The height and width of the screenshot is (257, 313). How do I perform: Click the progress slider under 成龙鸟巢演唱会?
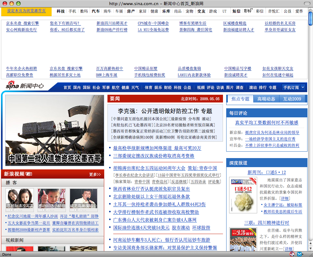click(x=88, y=210)
